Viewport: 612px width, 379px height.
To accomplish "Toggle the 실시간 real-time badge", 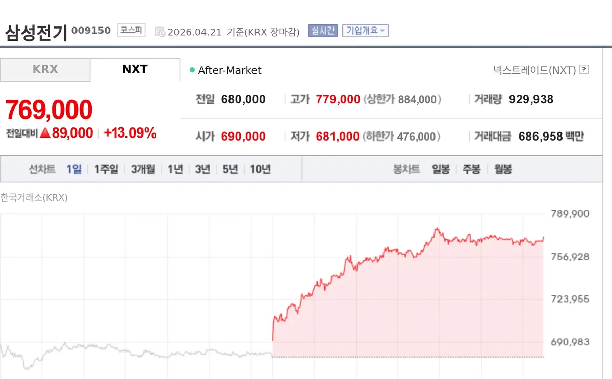I will 322,31.
